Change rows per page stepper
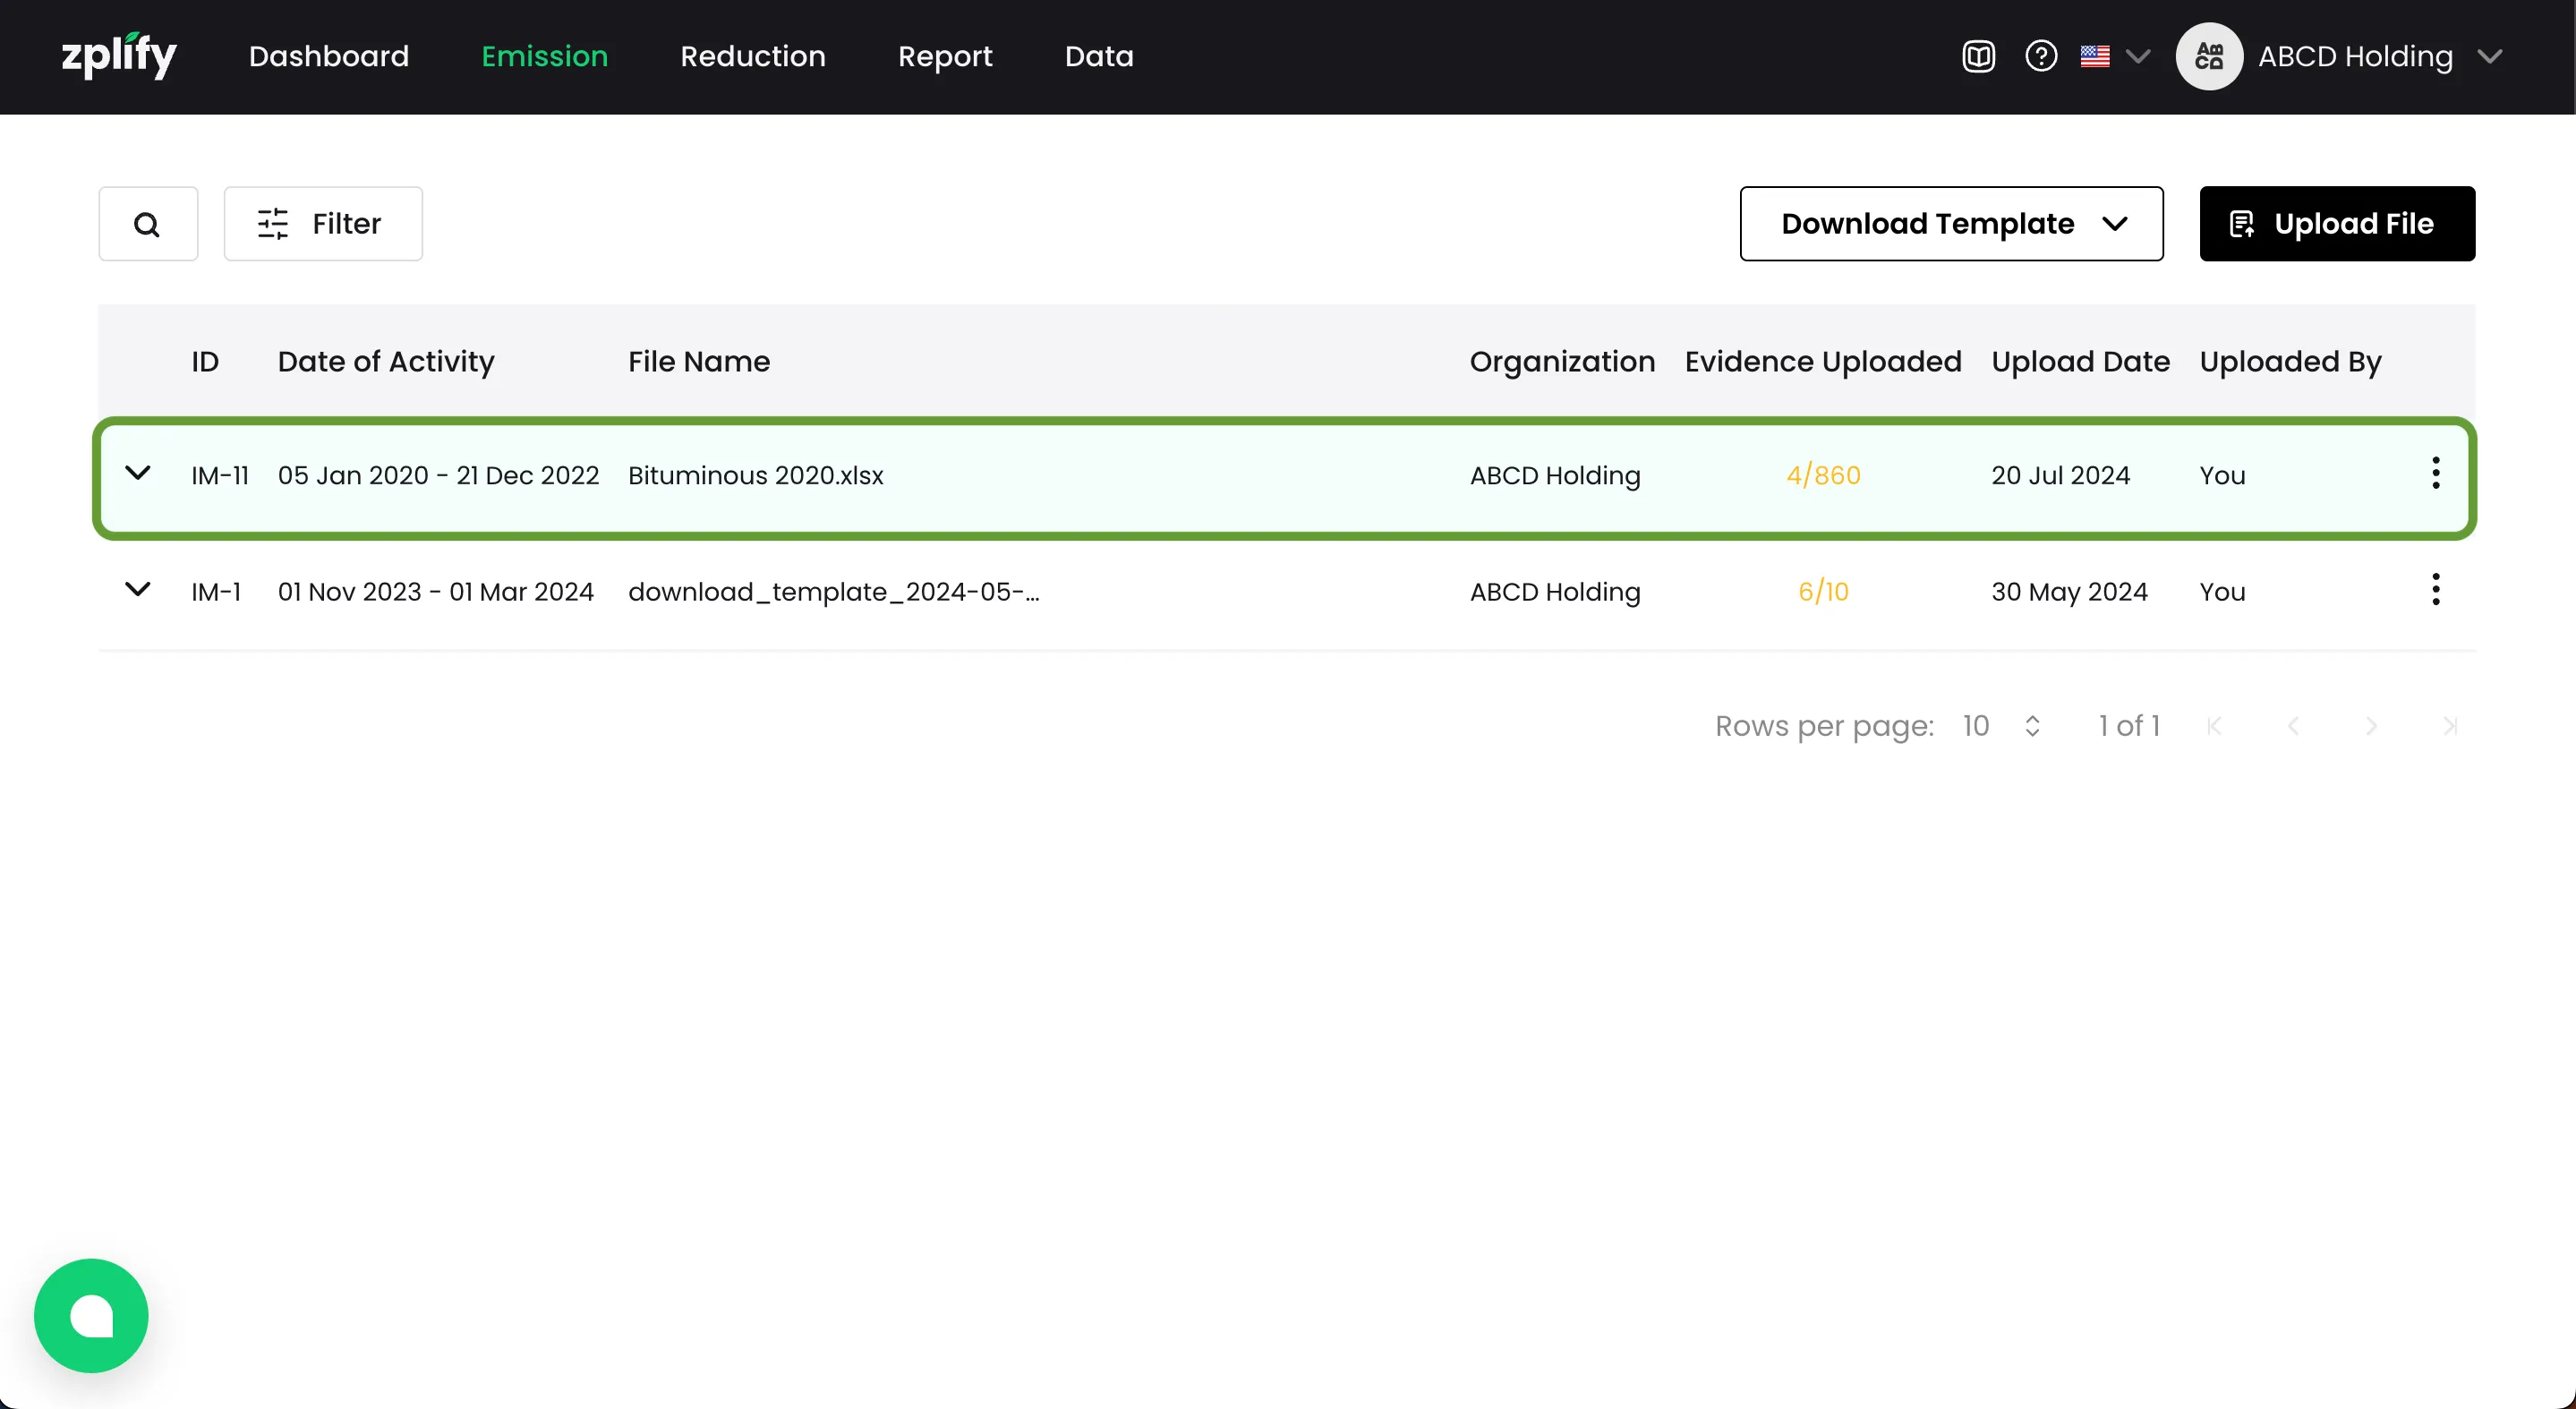 tap(2031, 726)
